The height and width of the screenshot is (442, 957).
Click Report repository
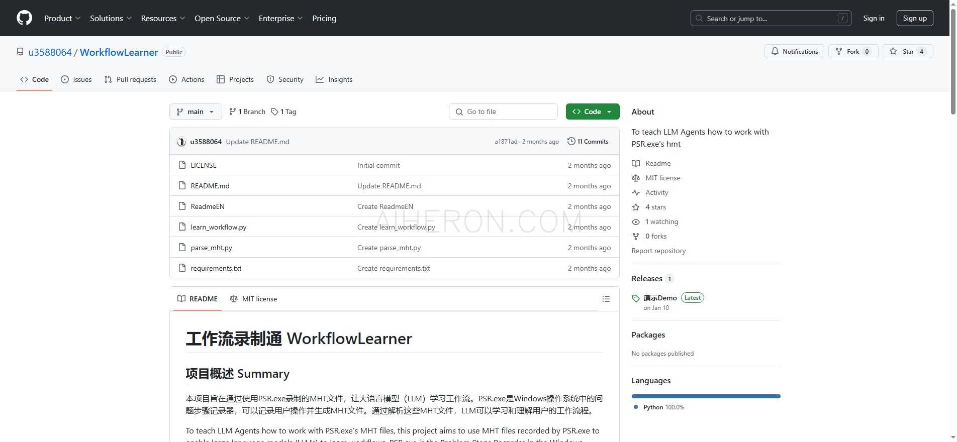click(x=658, y=251)
